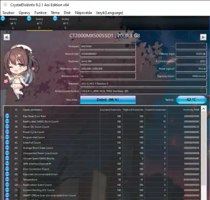Click status orb for Reallocated NAND Block Count
The width and height of the screenshot is (210, 200).
tap(7, 121)
